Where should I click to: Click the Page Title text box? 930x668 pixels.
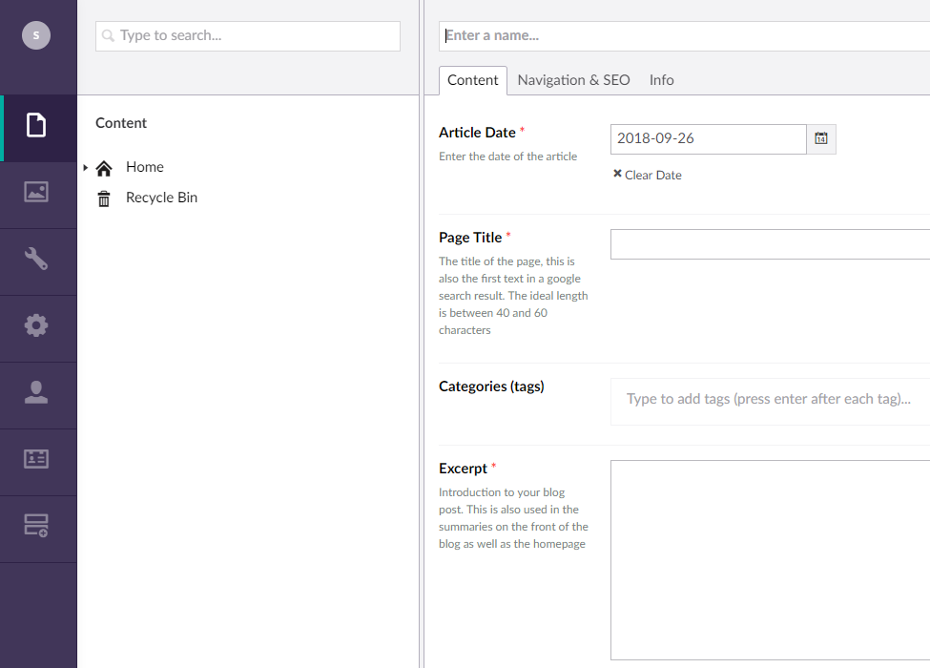click(769, 244)
